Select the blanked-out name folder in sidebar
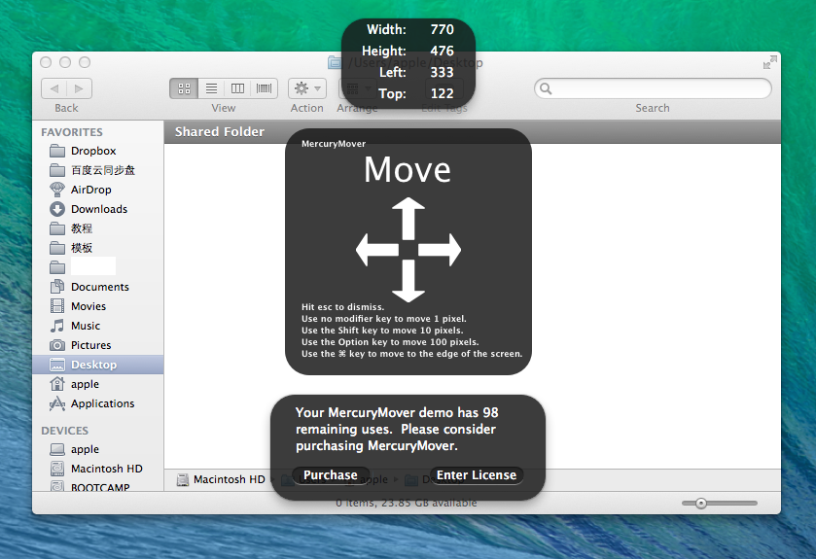This screenshot has height=559, width=816. pyautogui.click(x=98, y=267)
